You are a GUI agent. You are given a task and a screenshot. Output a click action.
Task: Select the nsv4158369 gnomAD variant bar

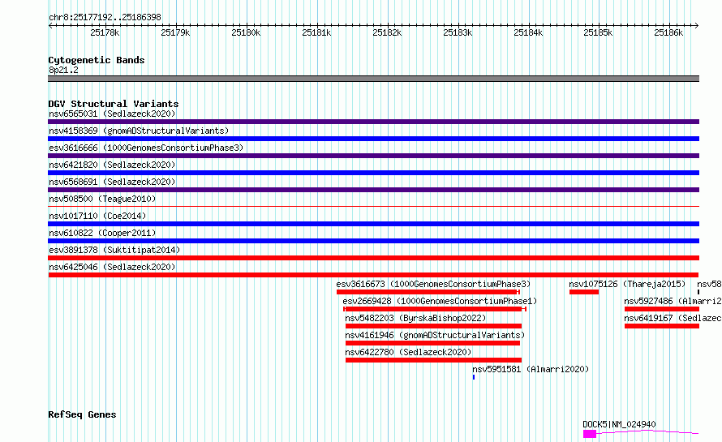(373, 139)
